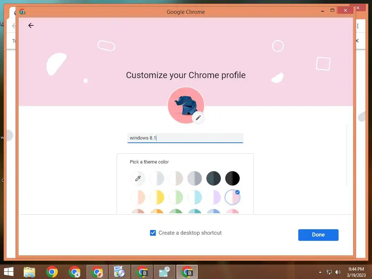Open the custom color eyedropper picker

[138, 178]
